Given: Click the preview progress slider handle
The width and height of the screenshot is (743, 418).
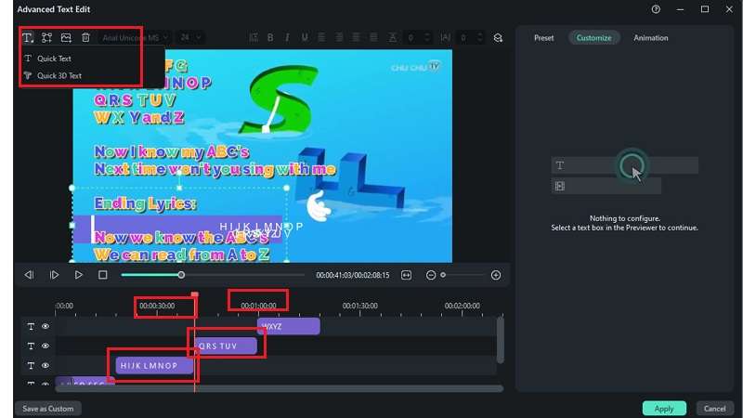Looking at the screenshot, I should click(x=181, y=275).
